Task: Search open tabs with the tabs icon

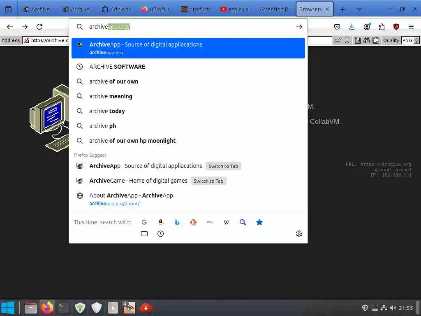Action: coord(144,234)
